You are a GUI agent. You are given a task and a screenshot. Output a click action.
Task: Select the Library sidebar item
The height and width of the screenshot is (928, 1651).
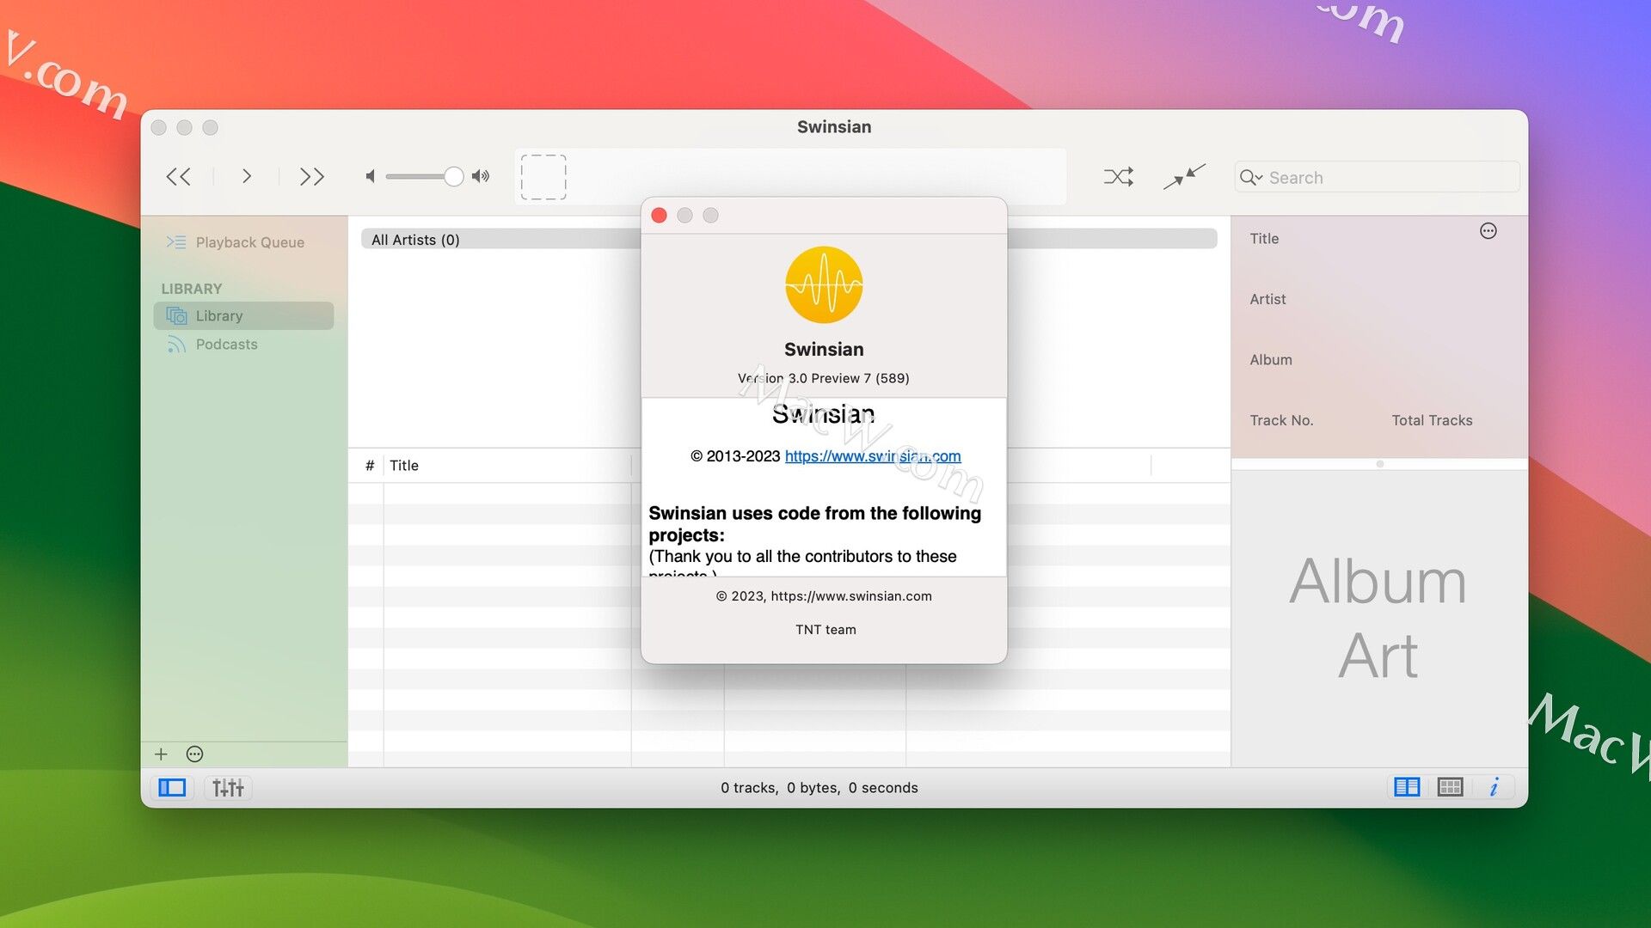tap(219, 315)
